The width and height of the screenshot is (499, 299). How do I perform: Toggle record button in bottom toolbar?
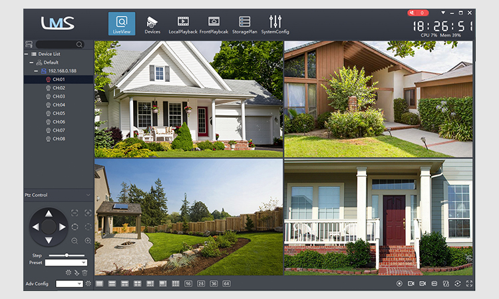click(399, 284)
